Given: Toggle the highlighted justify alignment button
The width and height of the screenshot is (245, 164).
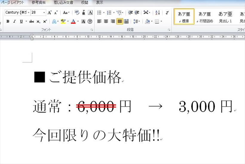Looking at the screenshot, I should click(x=120, y=21).
